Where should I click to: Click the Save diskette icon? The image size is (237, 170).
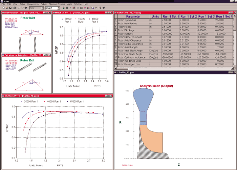tap(10, 8)
